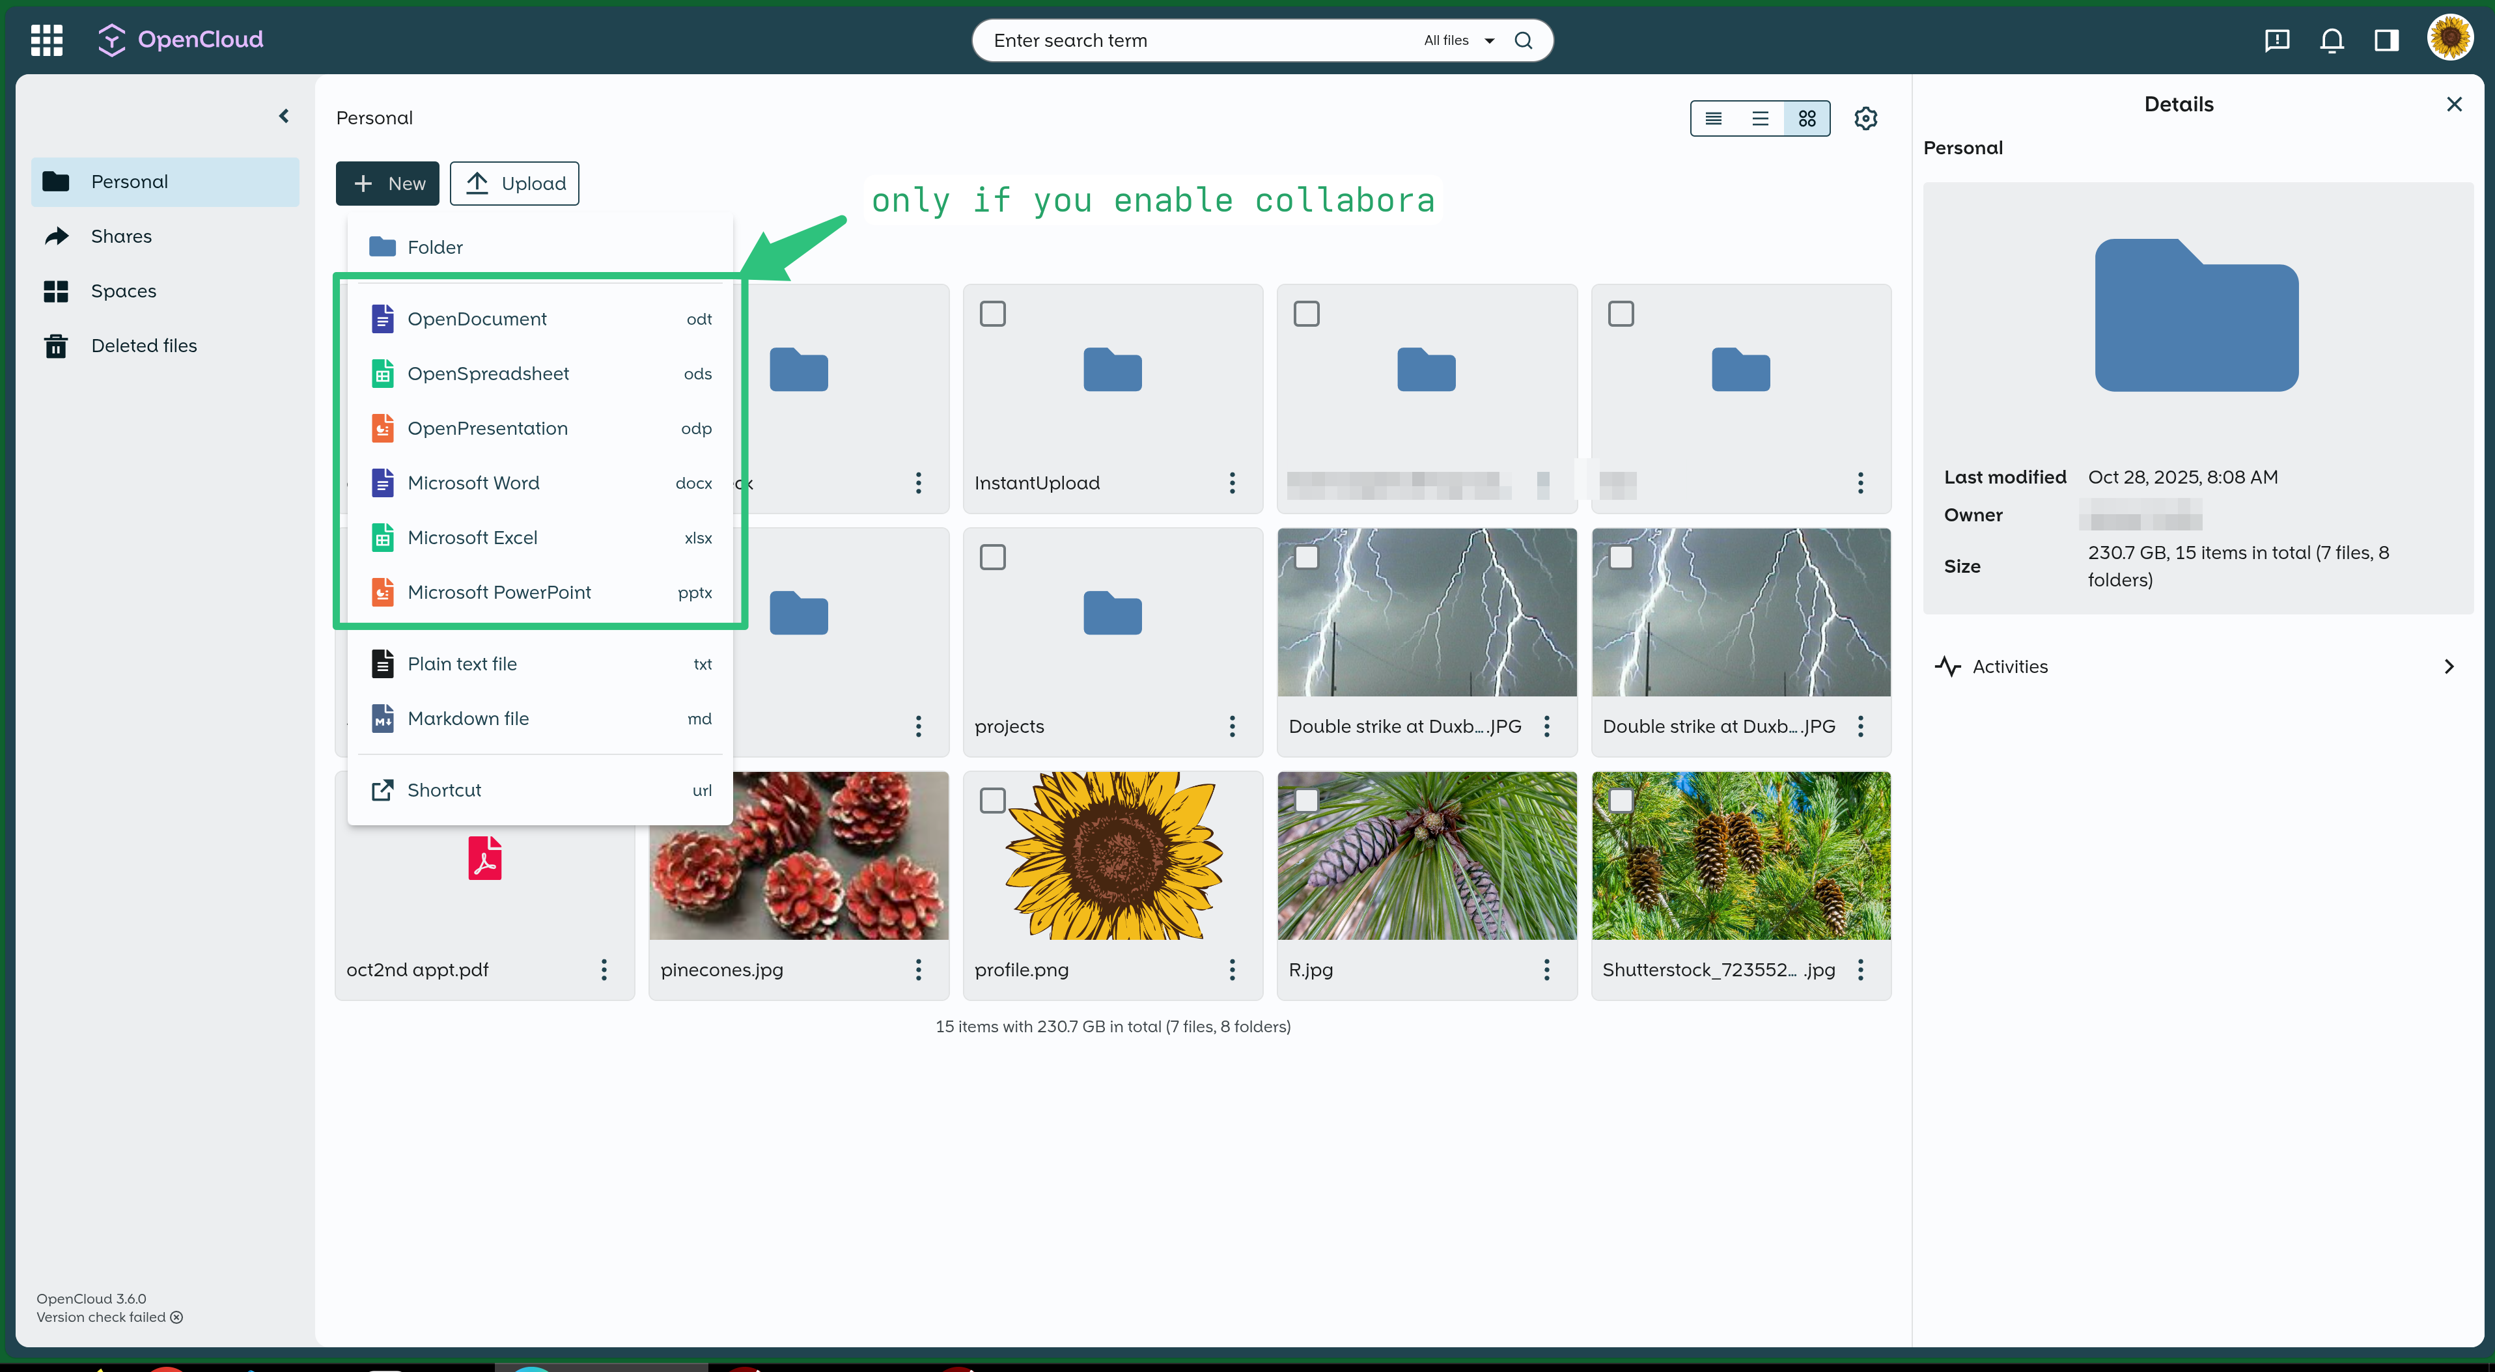Open the files view settings gear
This screenshot has width=2495, height=1372.
(1867, 118)
